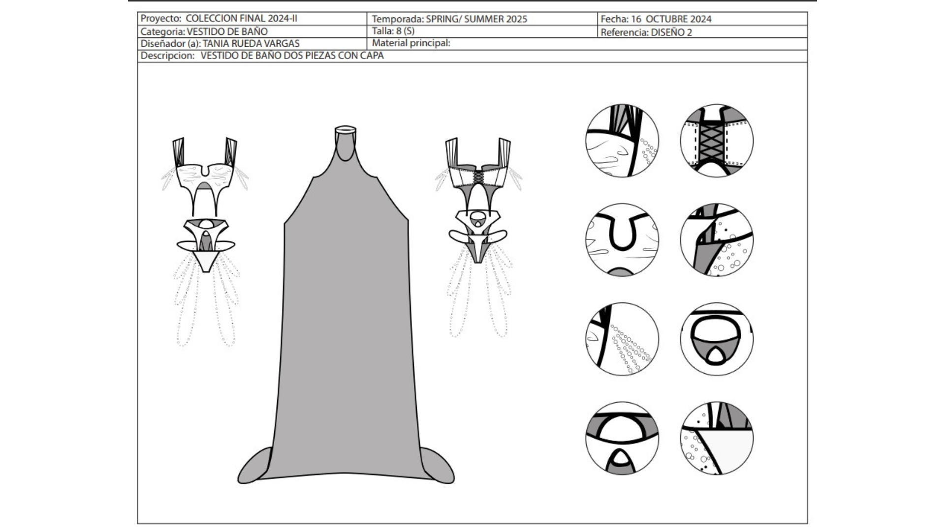This screenshot has width=945, height=531.
Task: Select the ring connector detail circle
Action: pos(717,339)
